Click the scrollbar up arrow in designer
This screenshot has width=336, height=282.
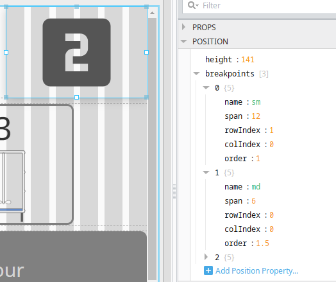pyautogui.click(x=152, y=13)
